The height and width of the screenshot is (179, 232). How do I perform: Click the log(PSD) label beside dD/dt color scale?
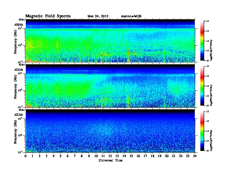coord(211,95)
